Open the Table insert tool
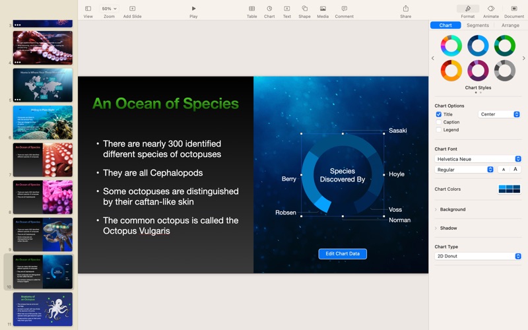The width and height of the screenshot is (528, 330). pos(251,9)
